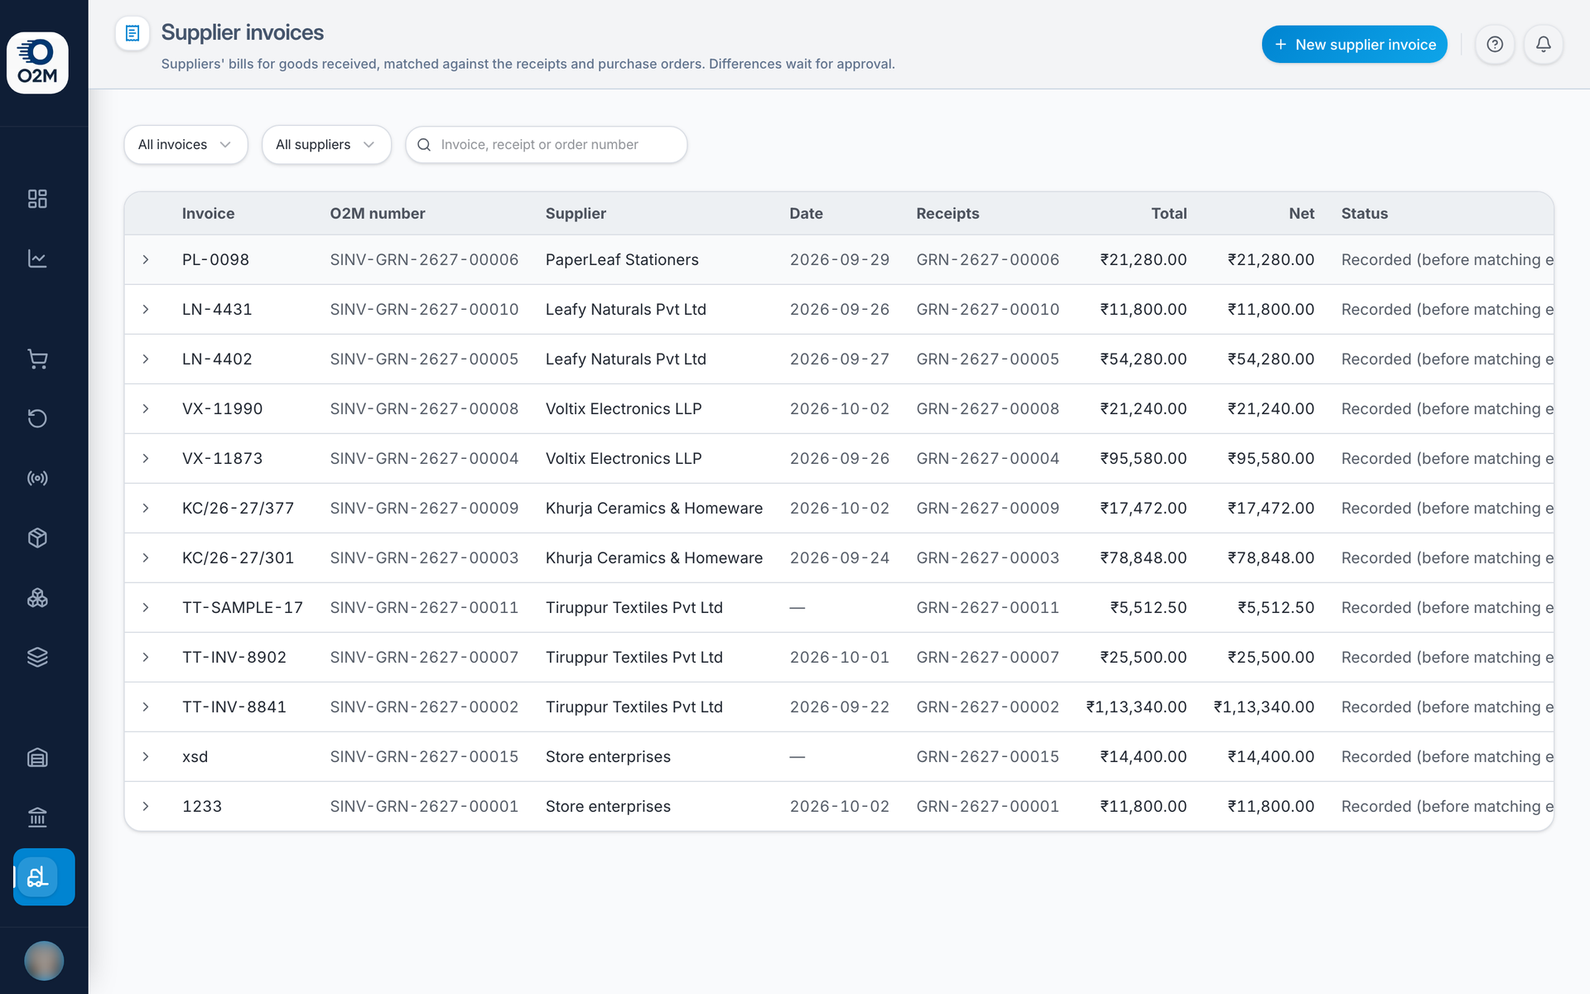Open the All invoices filter dropdown

click(185, 145)
